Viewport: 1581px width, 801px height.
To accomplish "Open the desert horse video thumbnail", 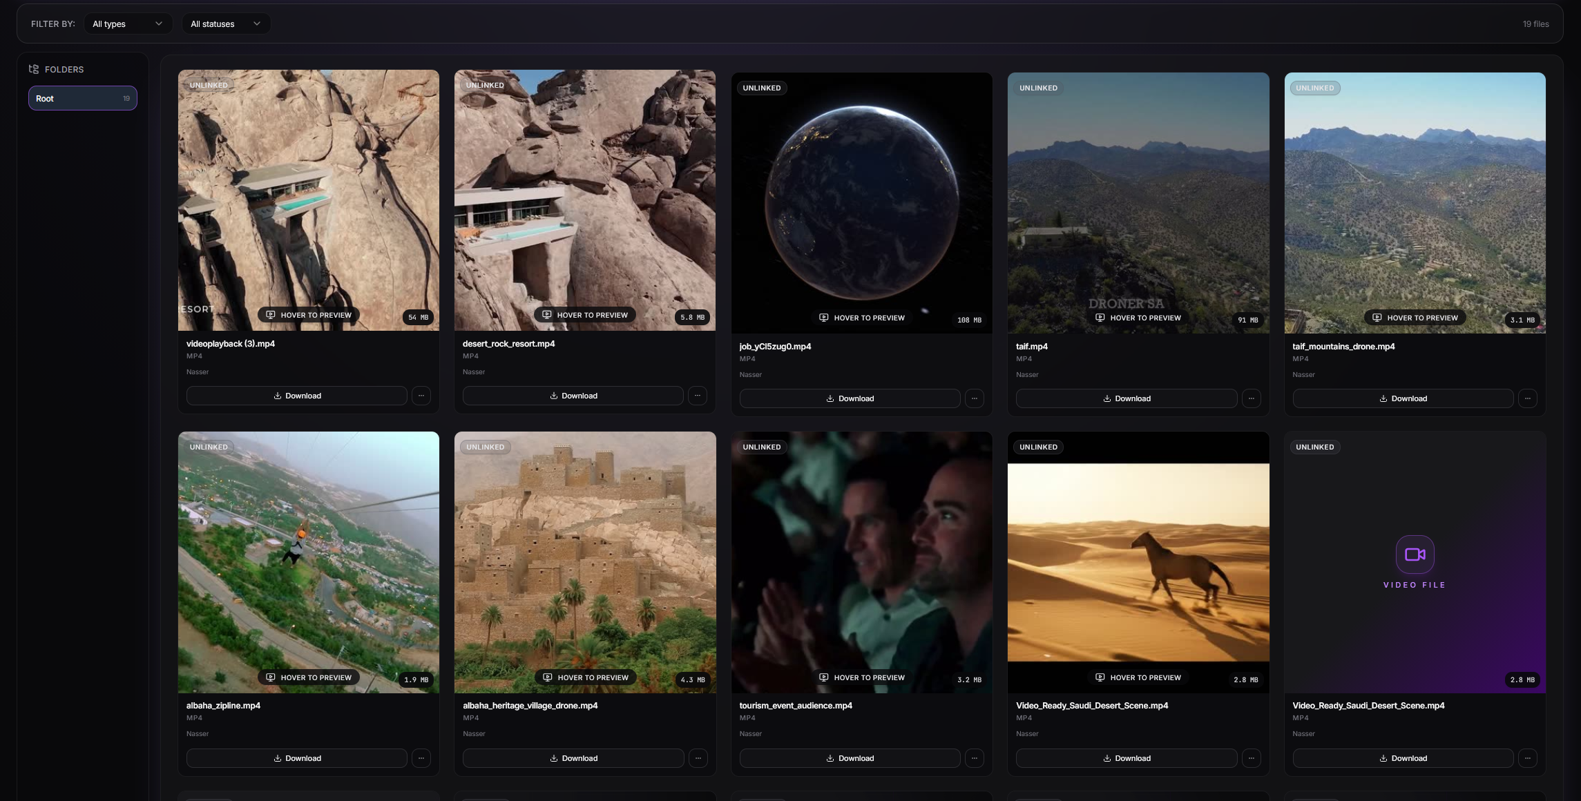I will [x=1138, y=562].
